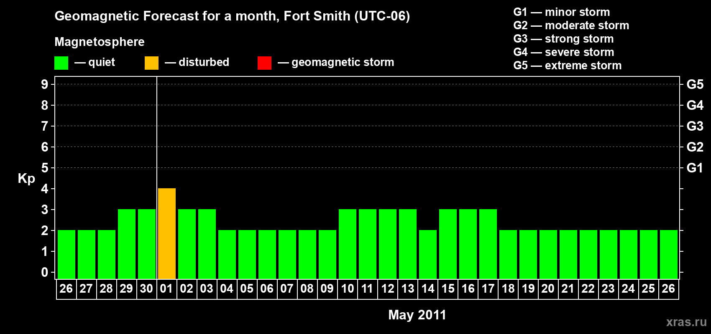
Task: Click the first date label 26
Action: [x=66, y=289]
